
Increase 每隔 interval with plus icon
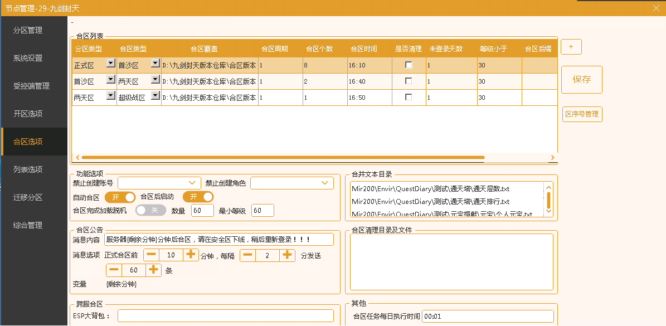(287, 255)
